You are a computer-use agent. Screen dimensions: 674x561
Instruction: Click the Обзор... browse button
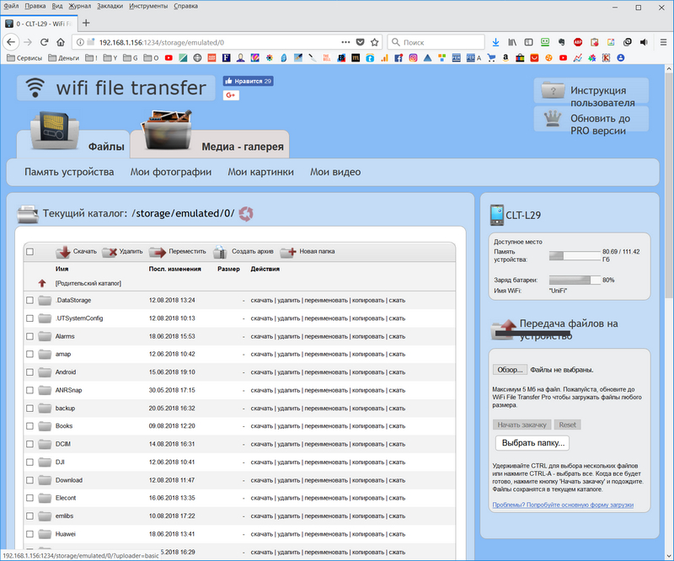(x=510, y=370)
